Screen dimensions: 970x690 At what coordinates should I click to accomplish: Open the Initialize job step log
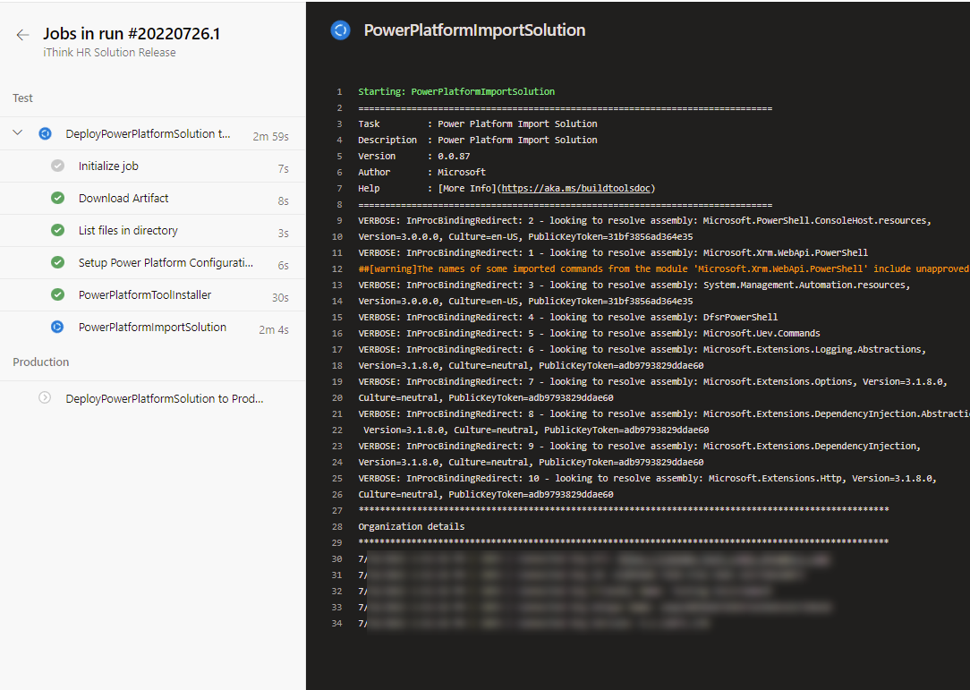(108, 166)
